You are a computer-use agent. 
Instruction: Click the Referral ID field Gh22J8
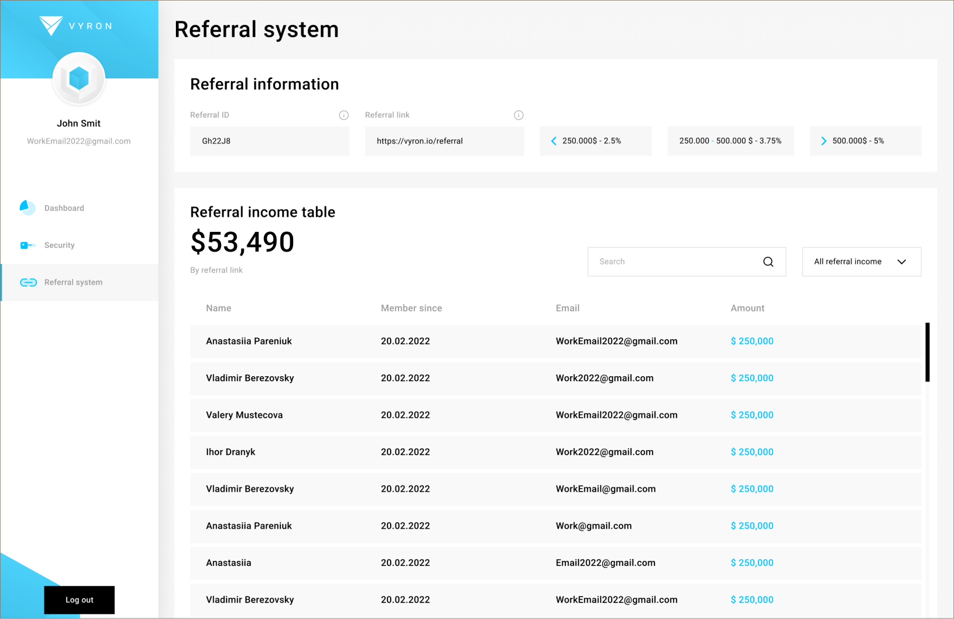[x=269, y=141]
